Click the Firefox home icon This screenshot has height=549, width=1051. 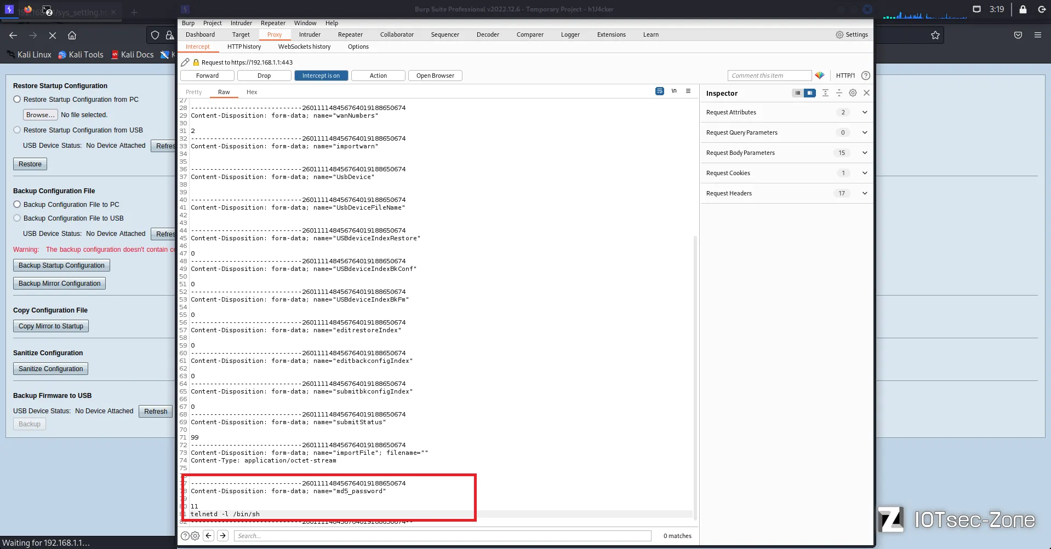pos(72,35)
